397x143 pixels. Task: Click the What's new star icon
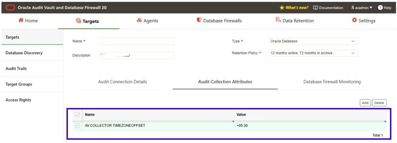pyautogui.click(x=282, y=8)
